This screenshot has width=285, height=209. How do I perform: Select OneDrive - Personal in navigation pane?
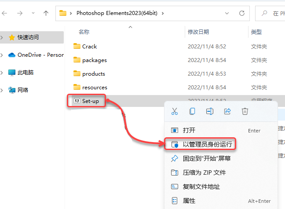click(40, 55)
